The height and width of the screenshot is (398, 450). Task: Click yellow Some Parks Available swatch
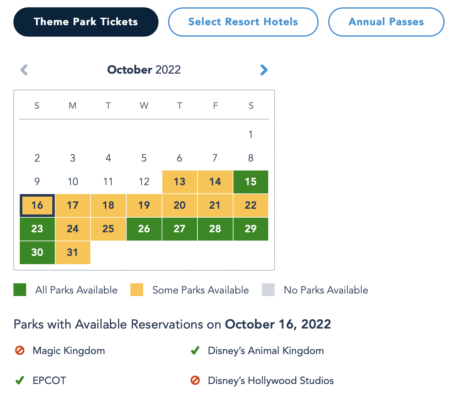pyautogui.click(x=137, y=290)
